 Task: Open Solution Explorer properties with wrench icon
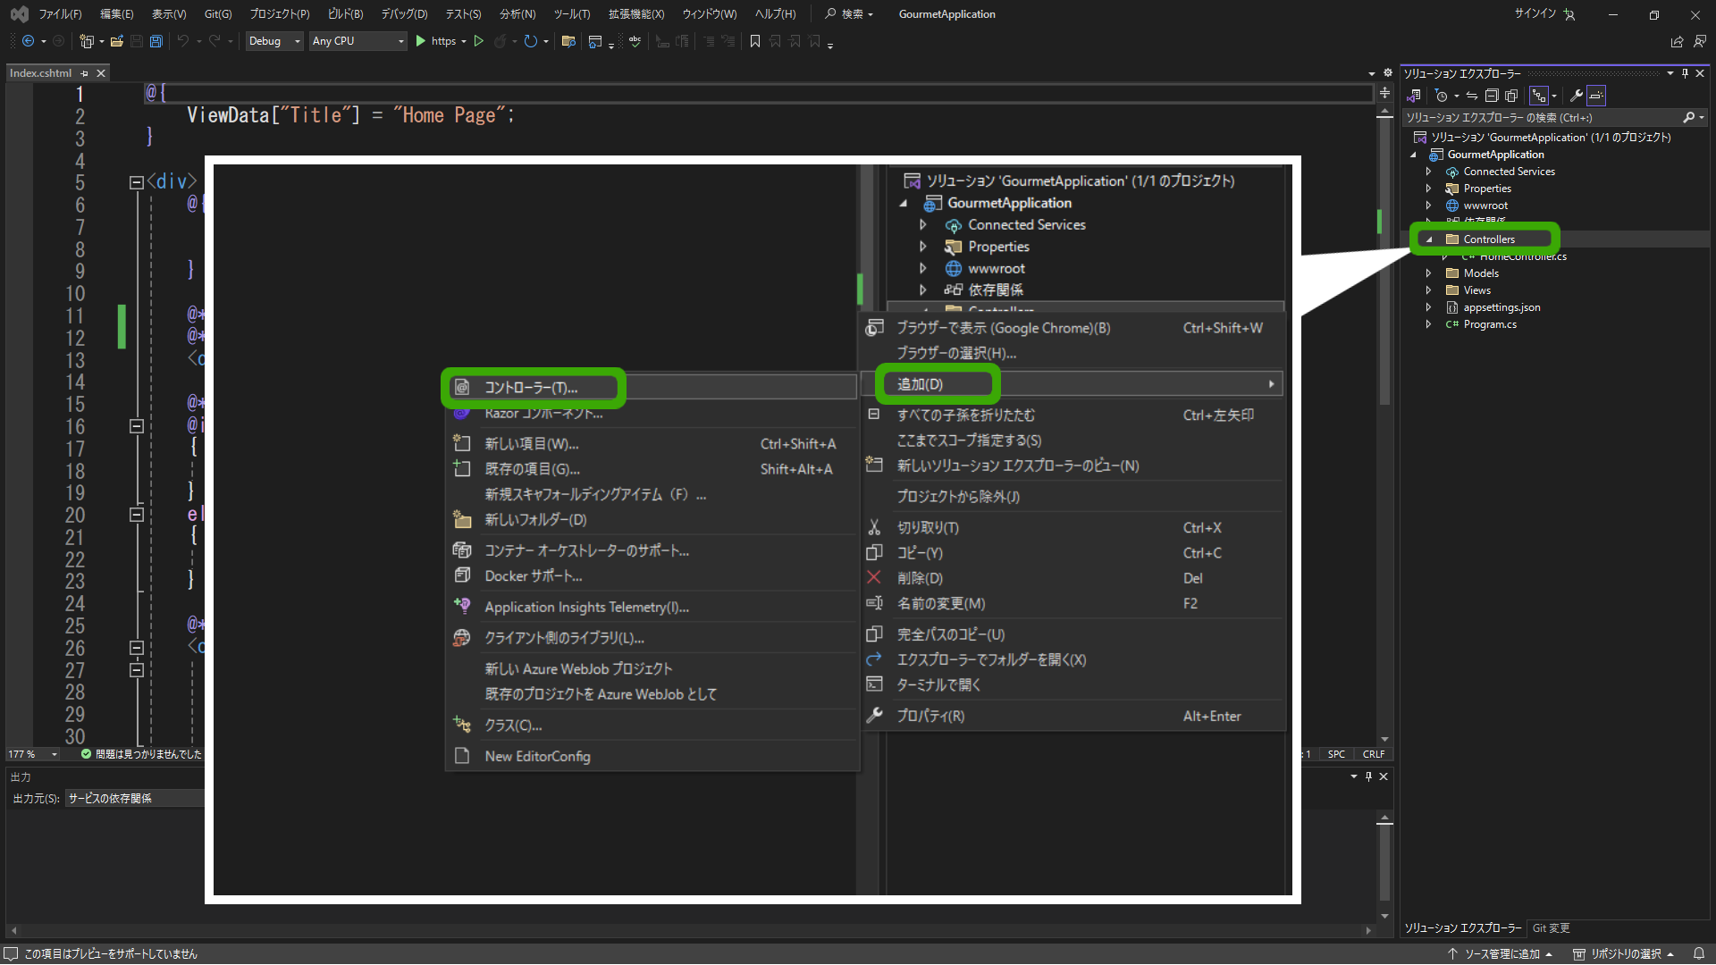(x=1577, y=95)
